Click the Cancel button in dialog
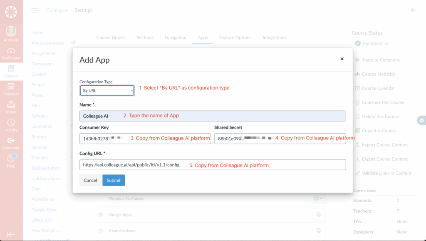This screenshot has width=426, height=241. 90,180
